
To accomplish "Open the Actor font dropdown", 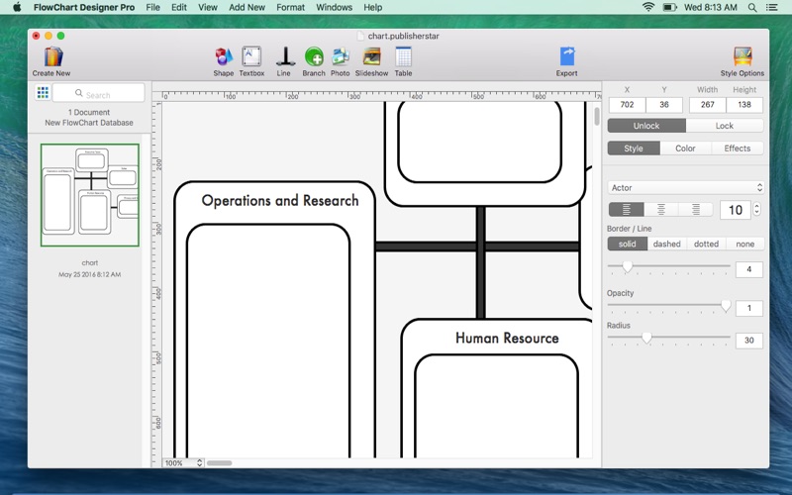I will (685, 187).
